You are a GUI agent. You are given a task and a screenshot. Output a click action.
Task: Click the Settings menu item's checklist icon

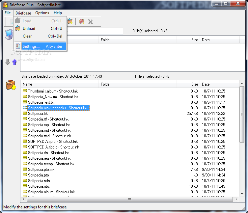point(18,46)
